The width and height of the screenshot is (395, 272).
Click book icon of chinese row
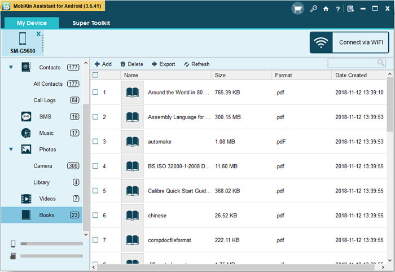tap(132, 216)
